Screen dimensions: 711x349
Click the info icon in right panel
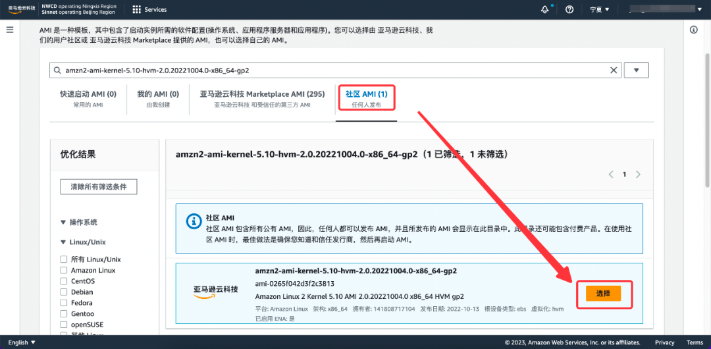pos(693,30)
